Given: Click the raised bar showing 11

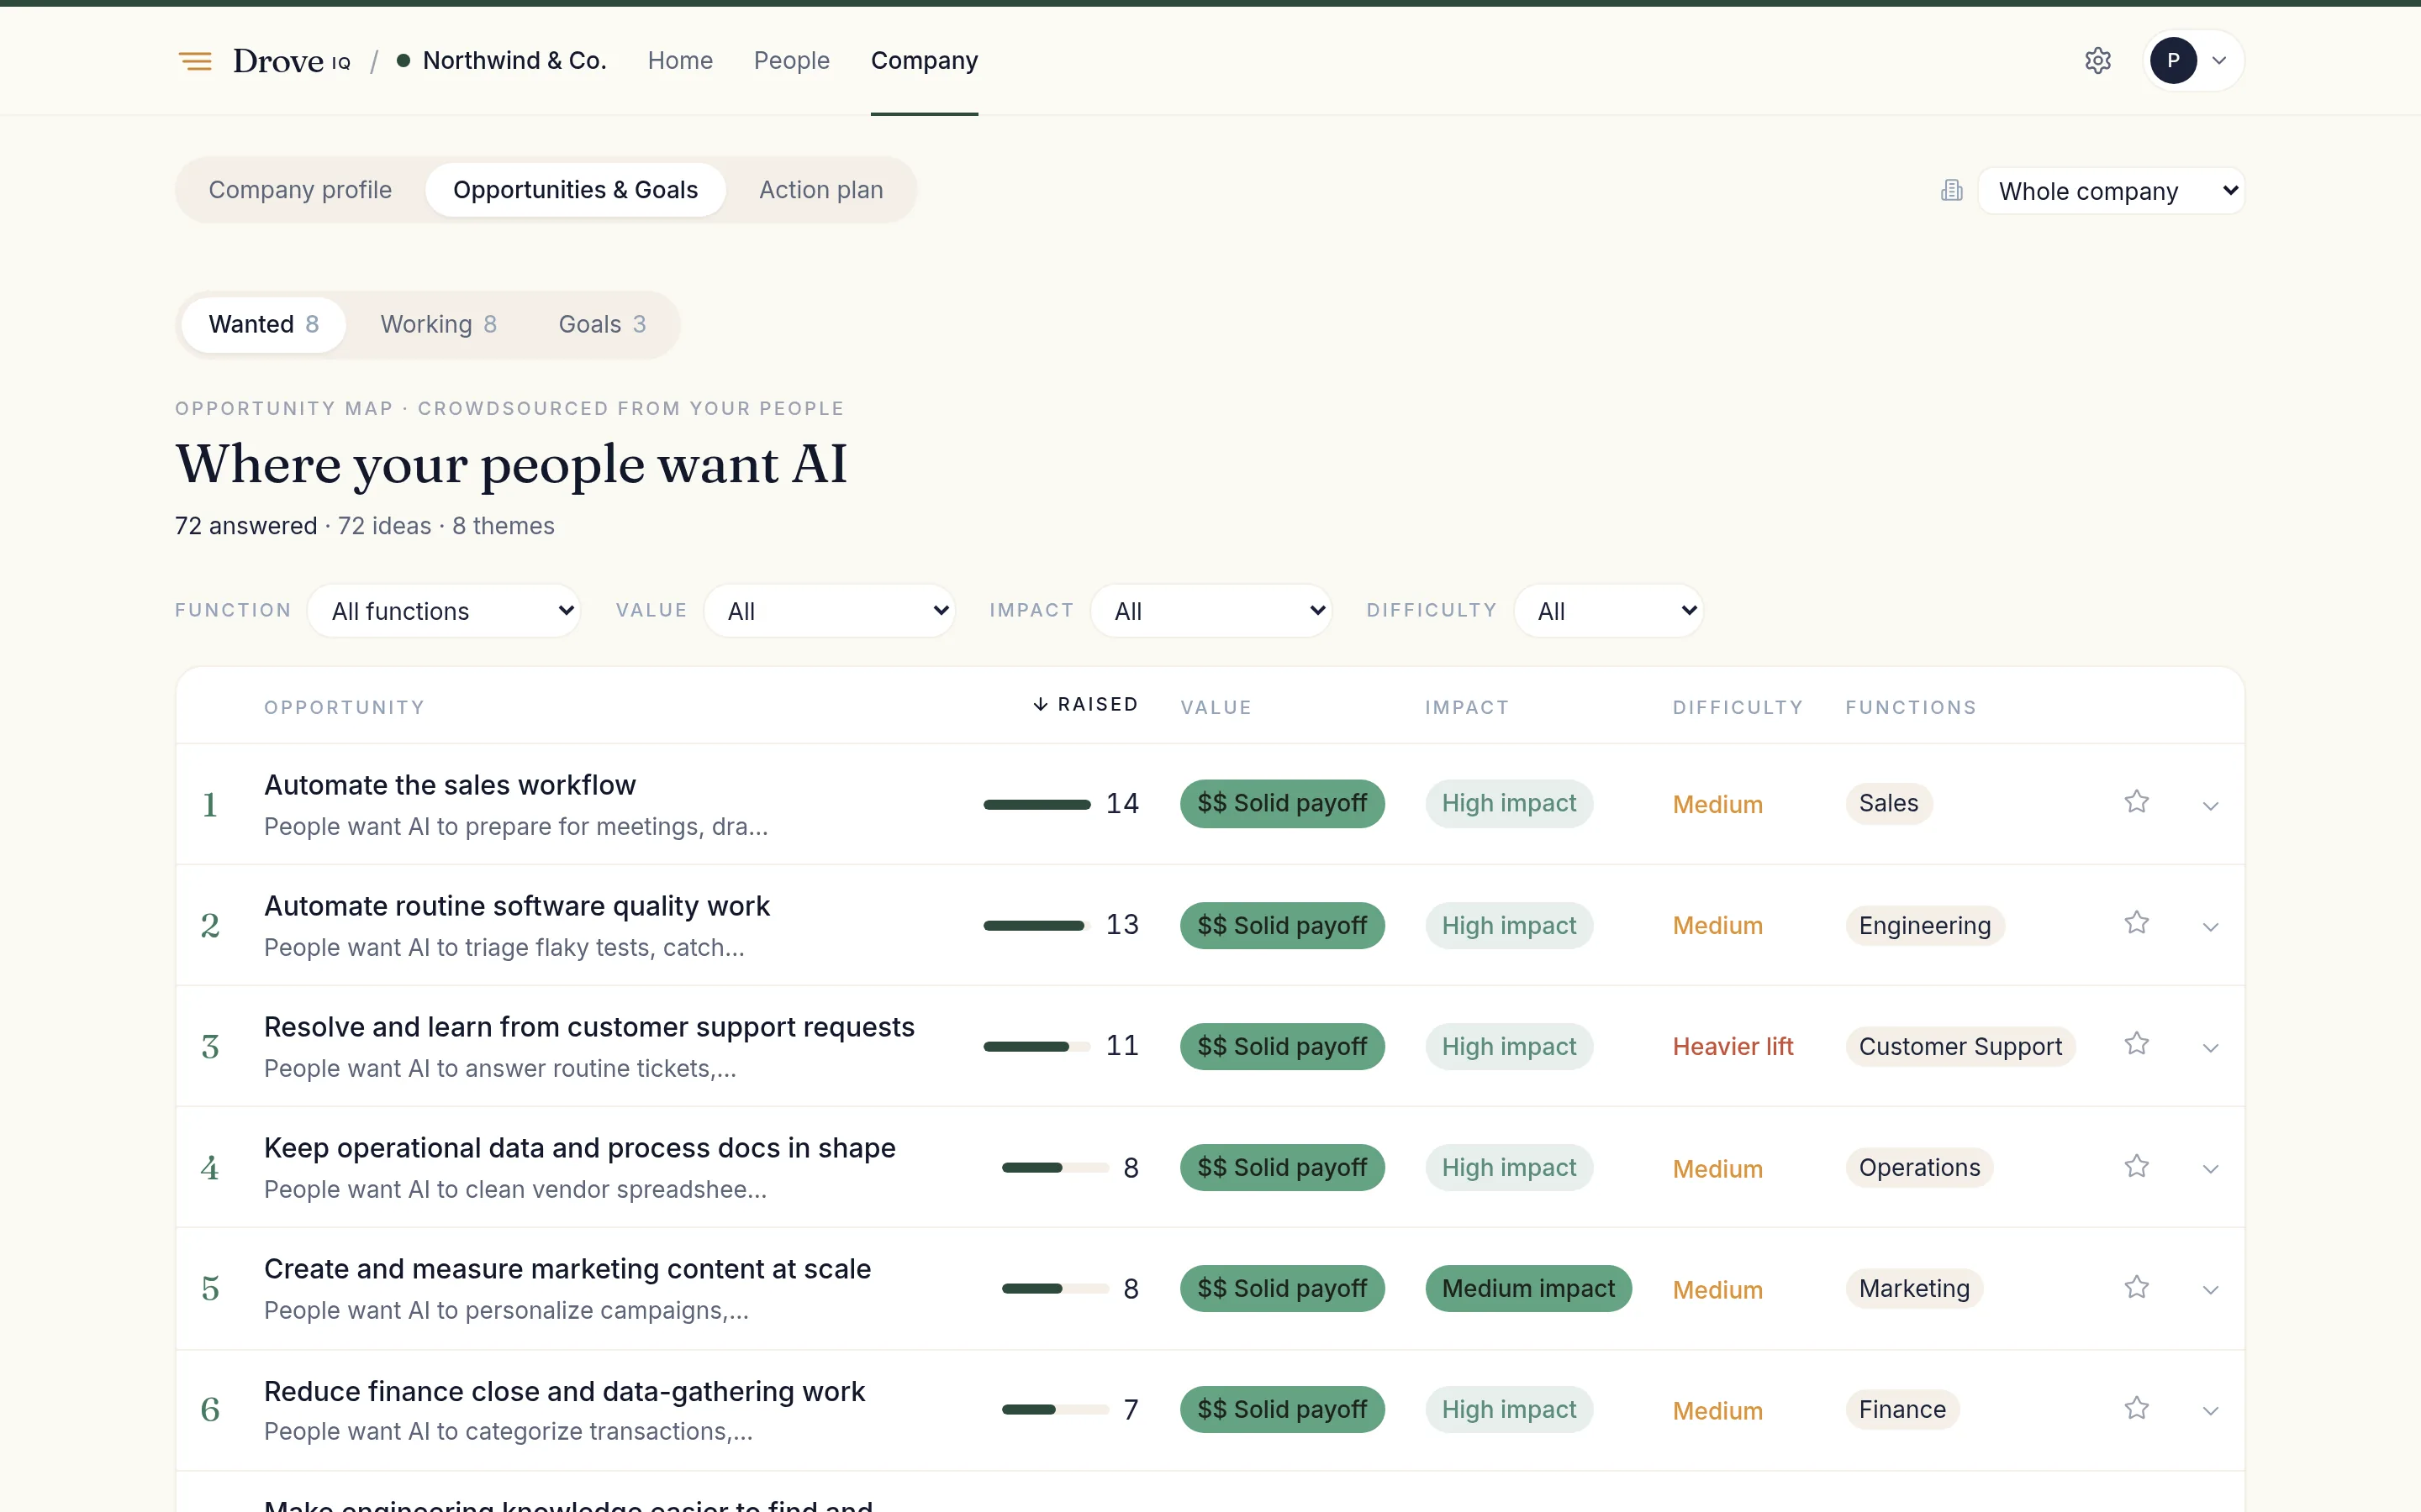Looking at the screenshot, I should pyautogui.click(x=1036, y=1047).
